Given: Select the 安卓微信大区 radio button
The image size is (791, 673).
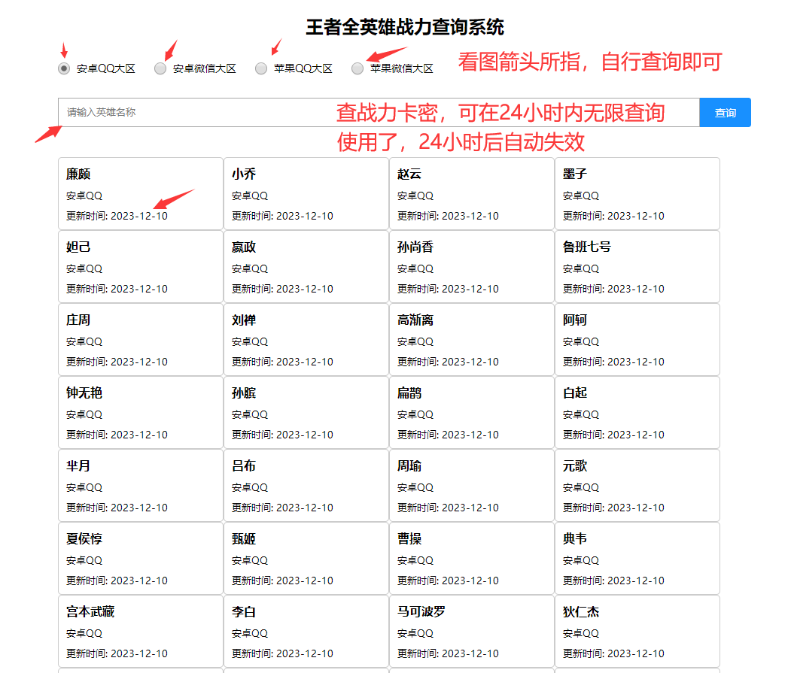Looking at the screenshot, I should point(160,68).
